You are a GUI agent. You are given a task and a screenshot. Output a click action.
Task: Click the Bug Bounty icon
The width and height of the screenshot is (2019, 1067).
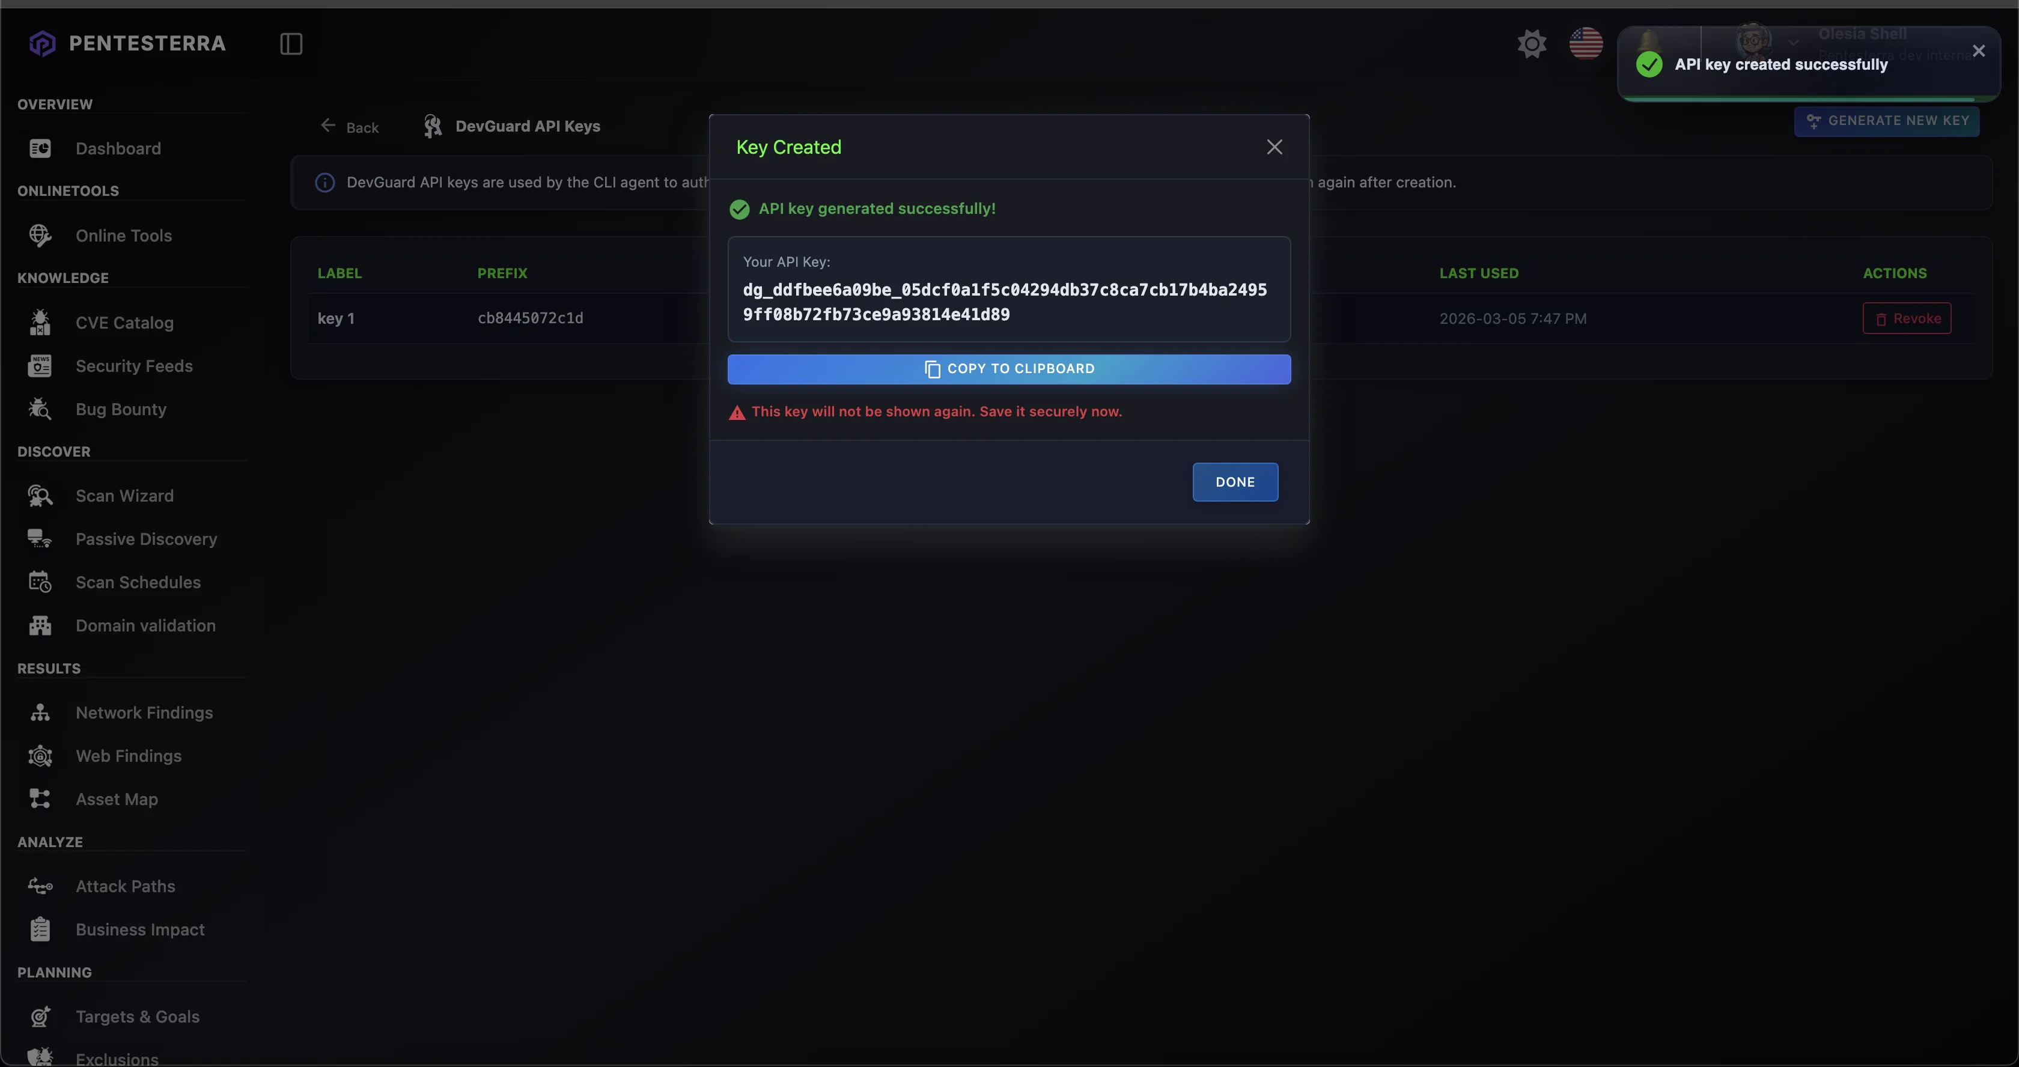(x=40, y=409)
